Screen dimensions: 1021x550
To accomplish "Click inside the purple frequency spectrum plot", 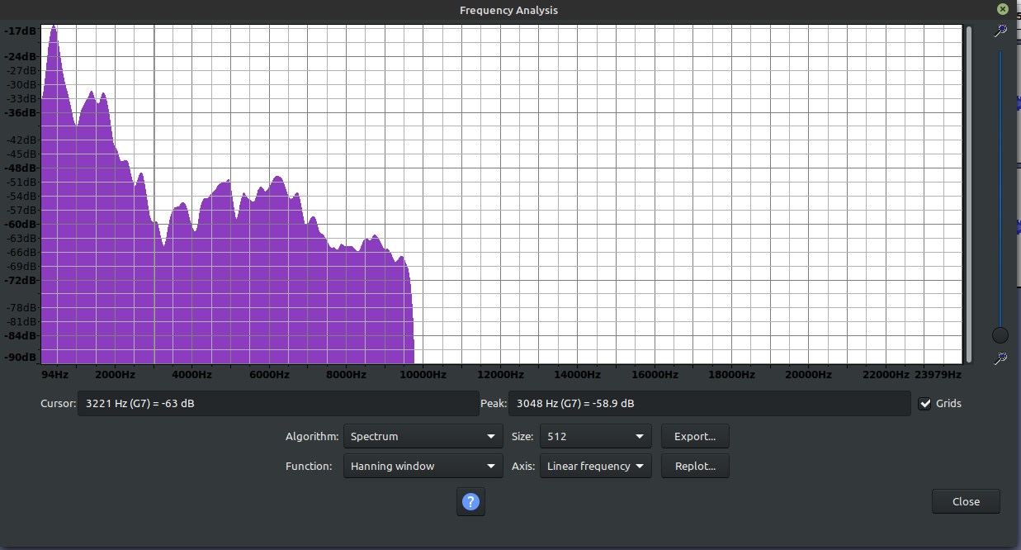I will [502, 194].
